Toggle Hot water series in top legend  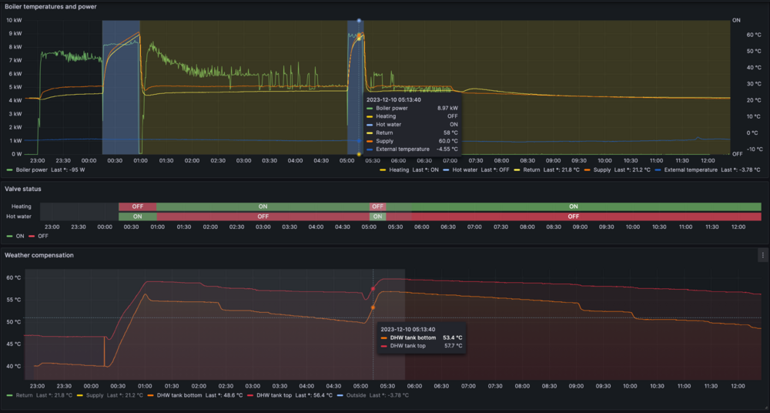pyautogui.click(x=465, y=170)
